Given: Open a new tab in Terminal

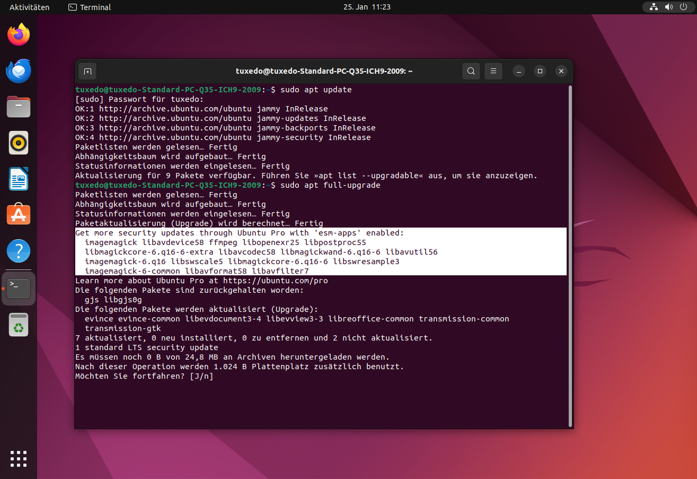Looking at the screenshot, I should coord(87,71).
